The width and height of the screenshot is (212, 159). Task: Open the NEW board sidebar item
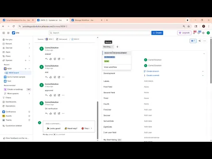(x=18, y=73)
